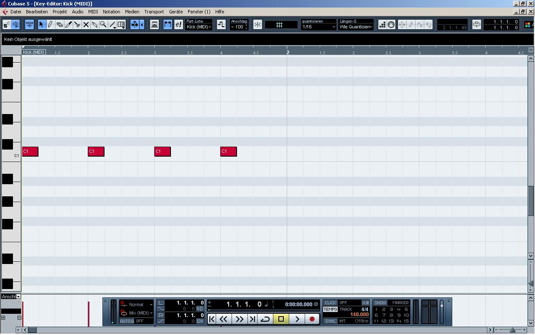Select the eraser tool
Viewport: 535px width, 335px height.
(59, 25)
